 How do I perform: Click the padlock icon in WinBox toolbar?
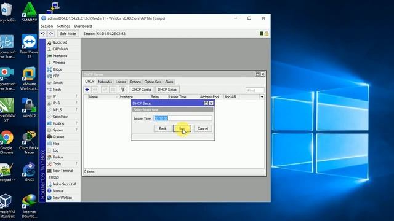[x=267, y=34]
